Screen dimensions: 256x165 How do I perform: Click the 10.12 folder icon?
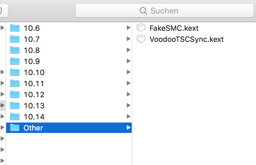15,95
